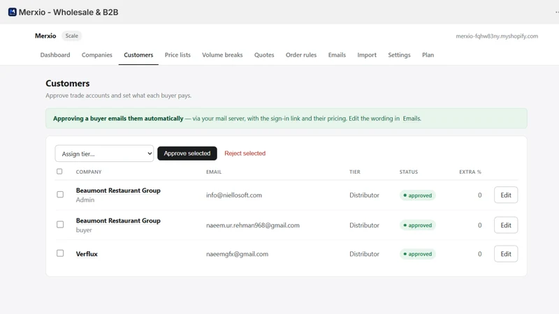Go to the Emails tab
The height and width of the screenshot is (314, 559).
click(337, 55)
